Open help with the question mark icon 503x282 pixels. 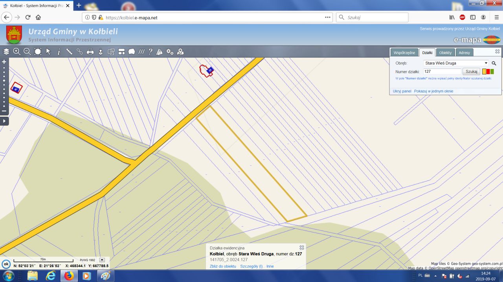coord(150,52)
